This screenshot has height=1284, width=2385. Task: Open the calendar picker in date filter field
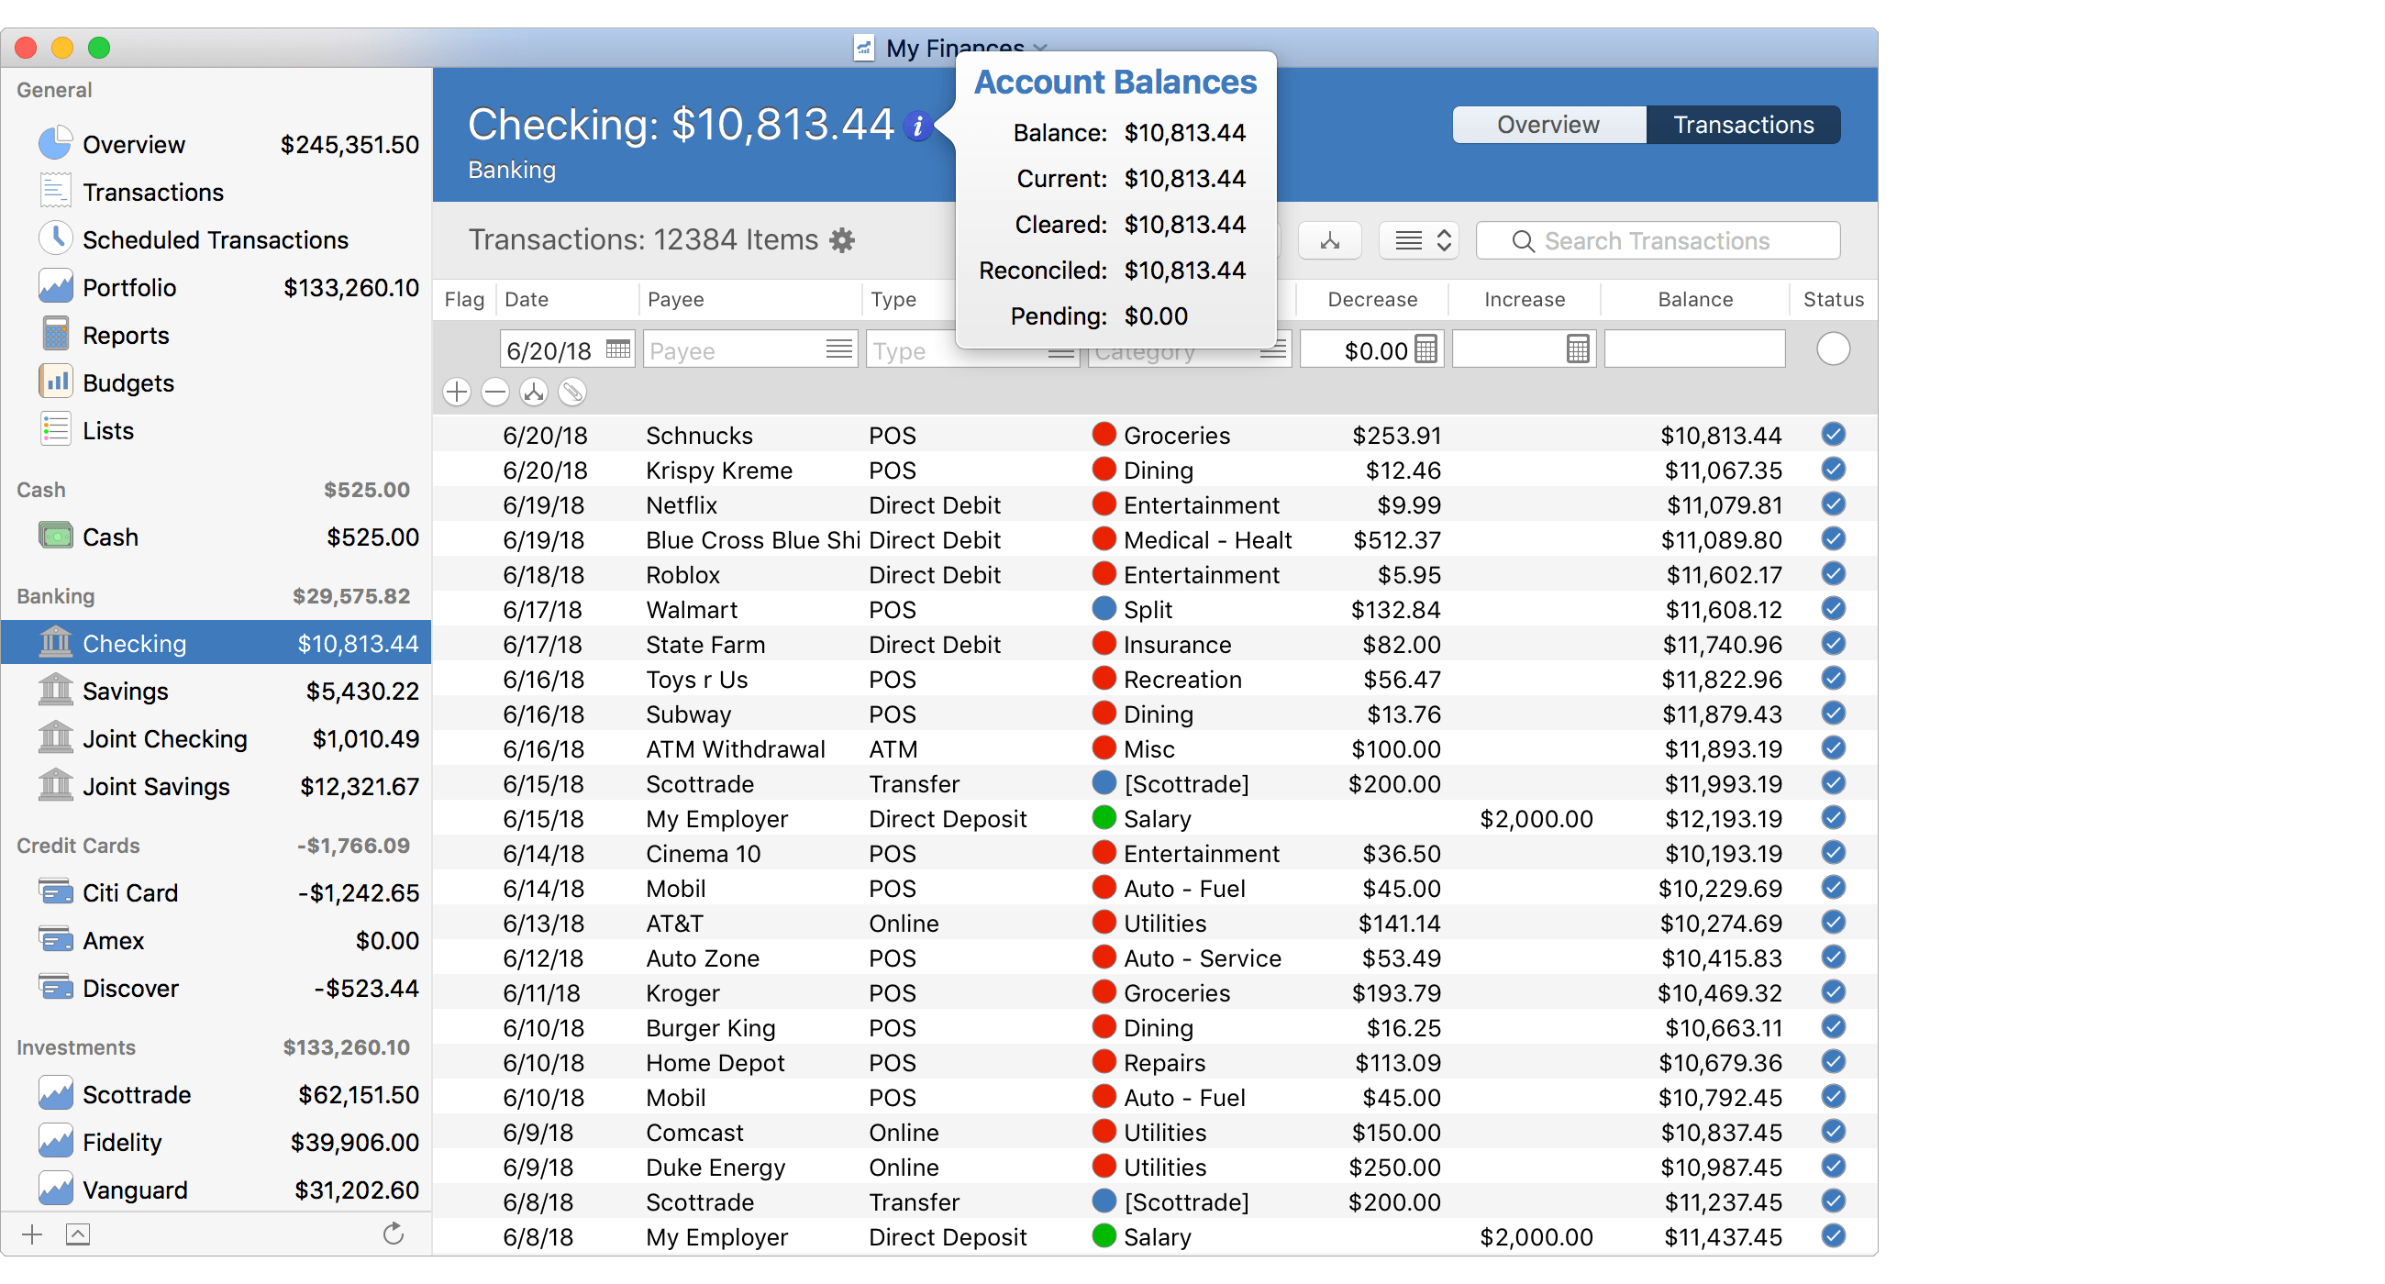point(617,350)
